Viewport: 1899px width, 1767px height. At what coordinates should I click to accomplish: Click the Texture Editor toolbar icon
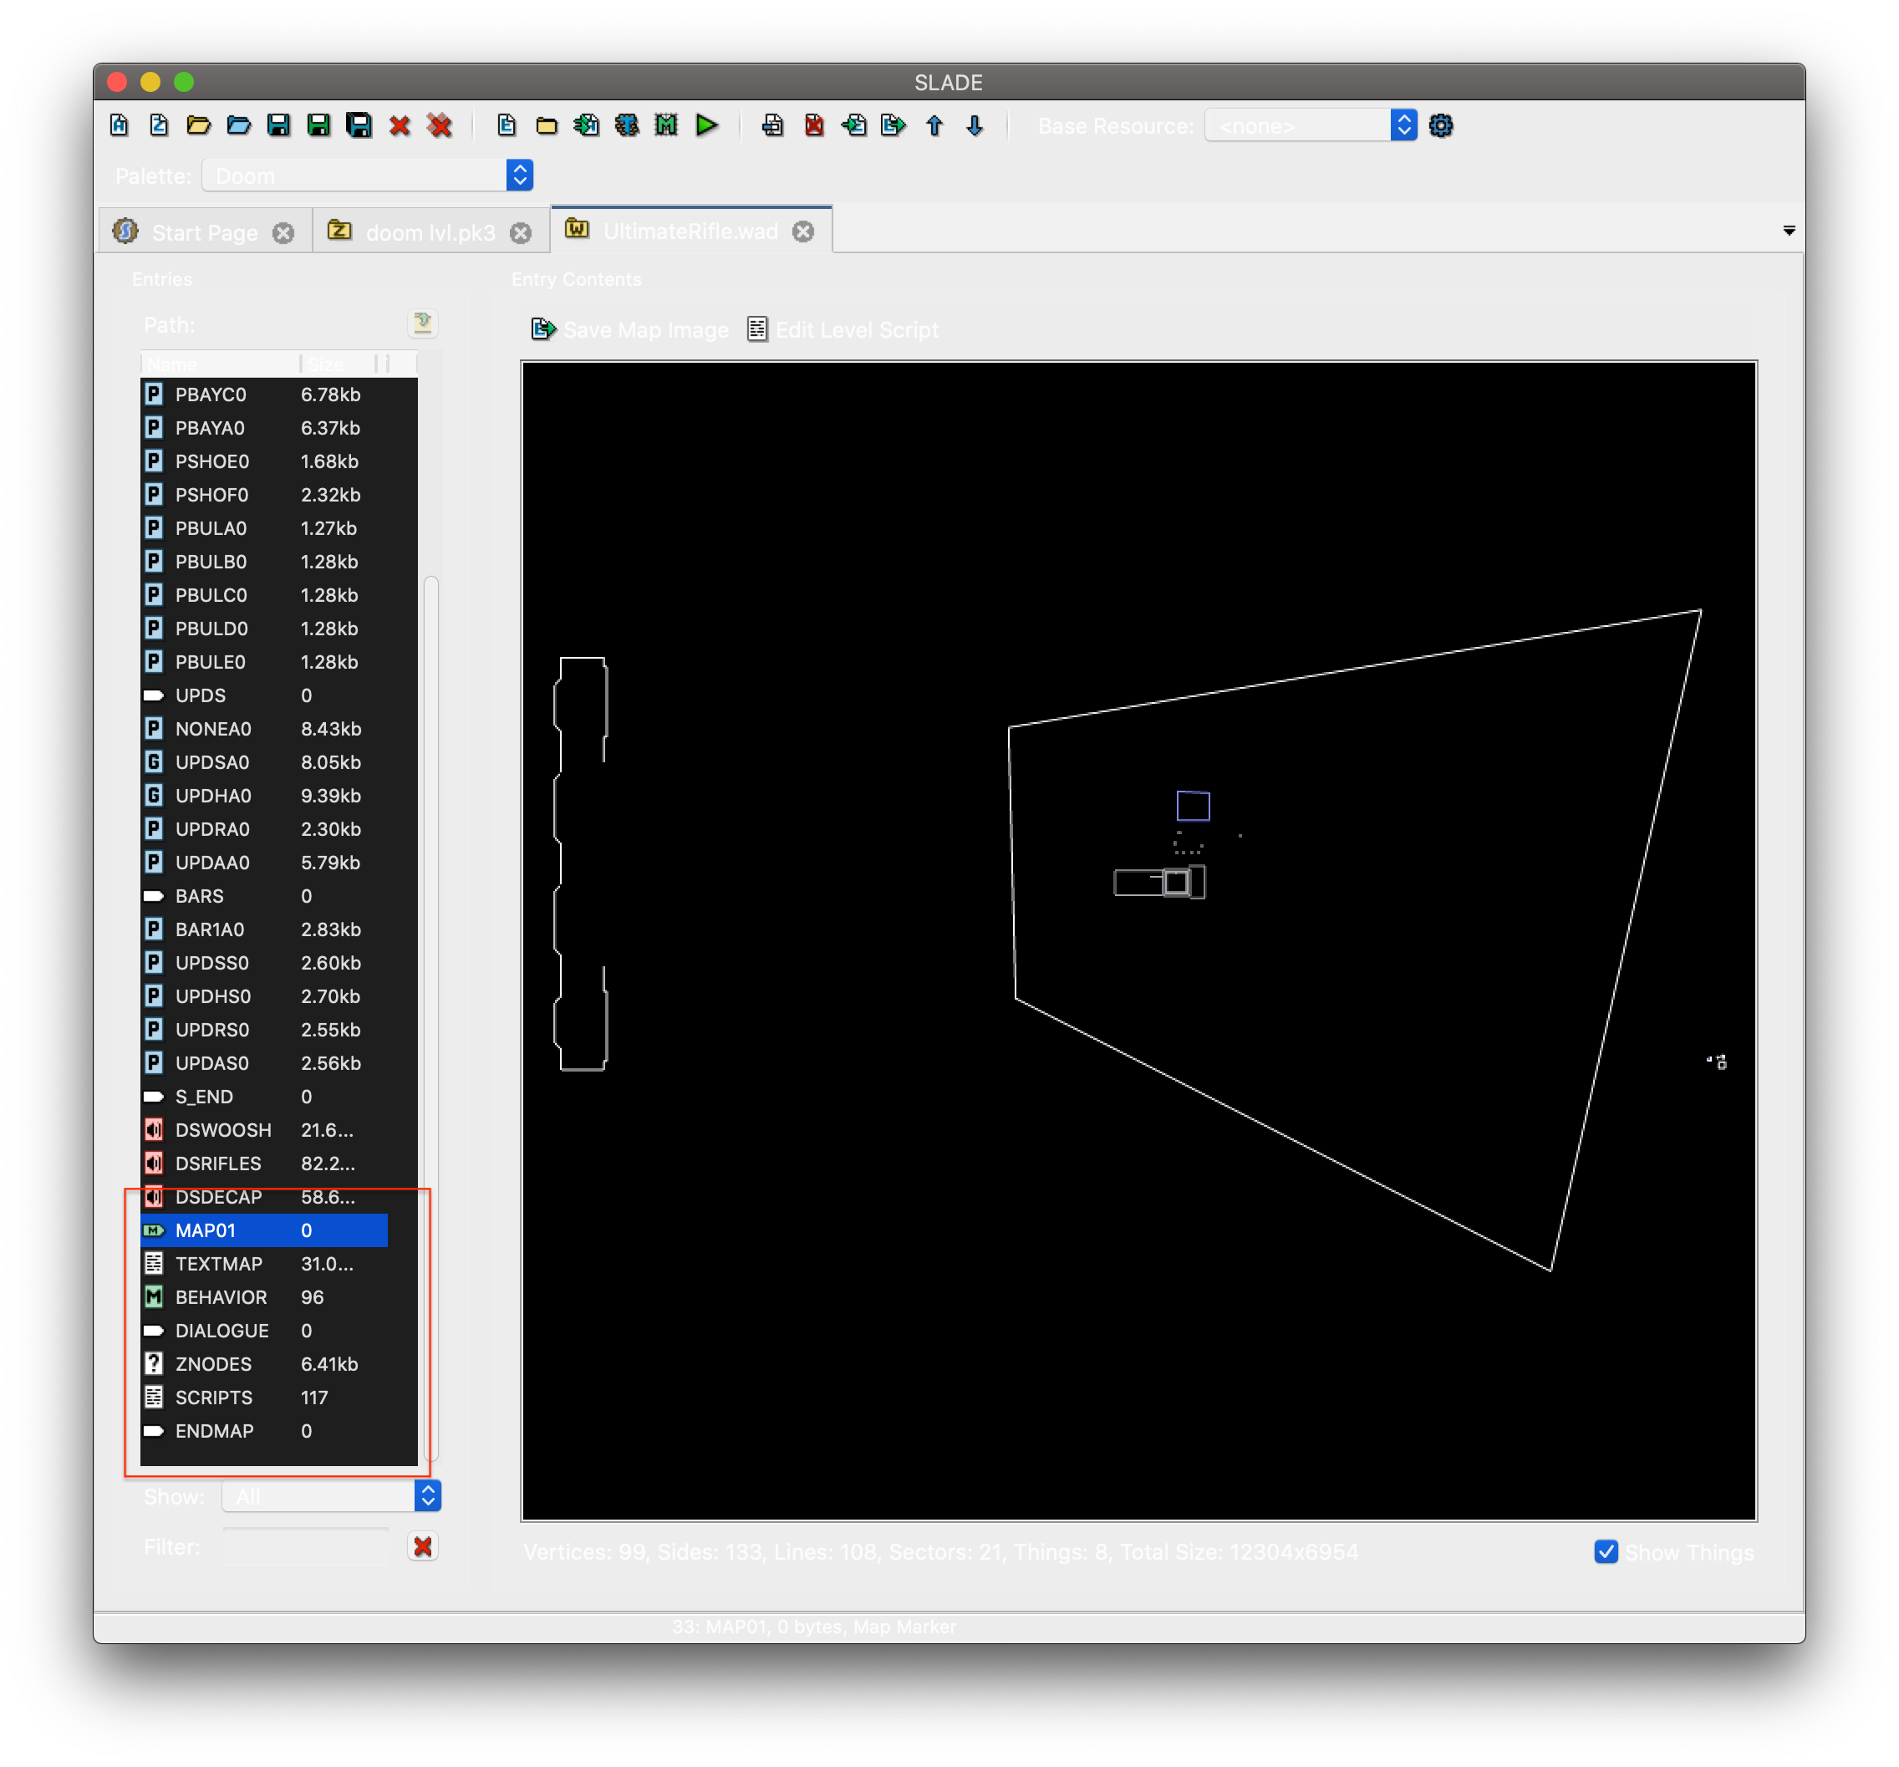627,125
